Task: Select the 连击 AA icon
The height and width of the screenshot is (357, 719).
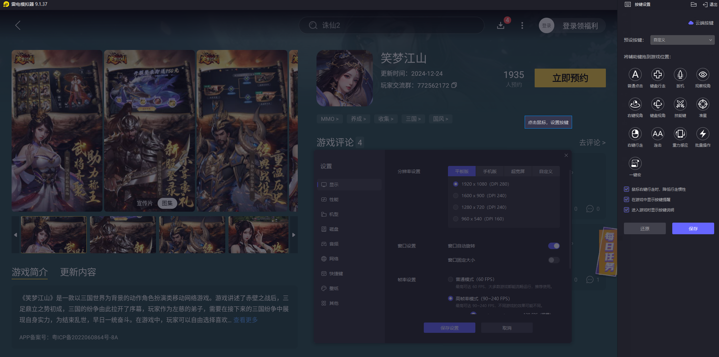Action: coord(657,134)
